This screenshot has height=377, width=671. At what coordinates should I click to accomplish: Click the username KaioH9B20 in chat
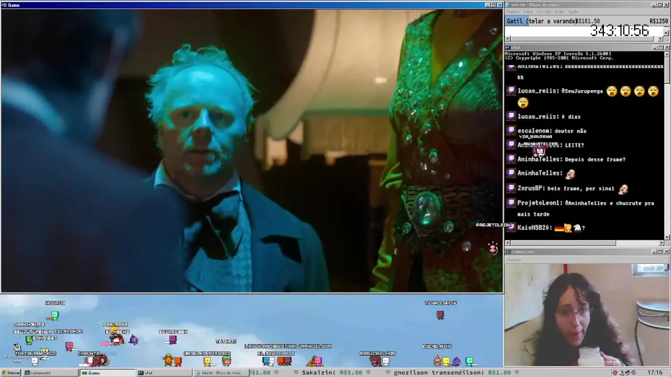[534, 228]
